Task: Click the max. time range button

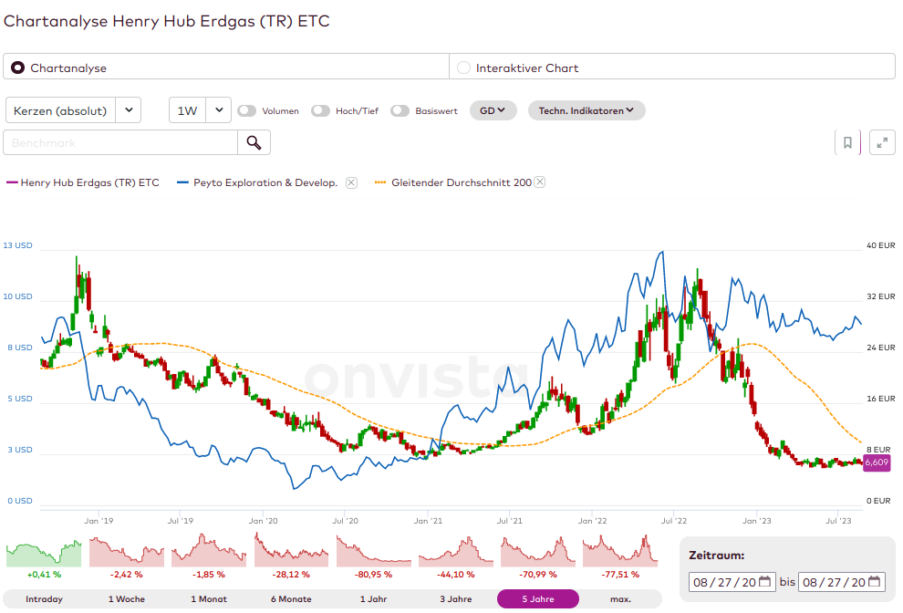Action: (x=620, y=599)
